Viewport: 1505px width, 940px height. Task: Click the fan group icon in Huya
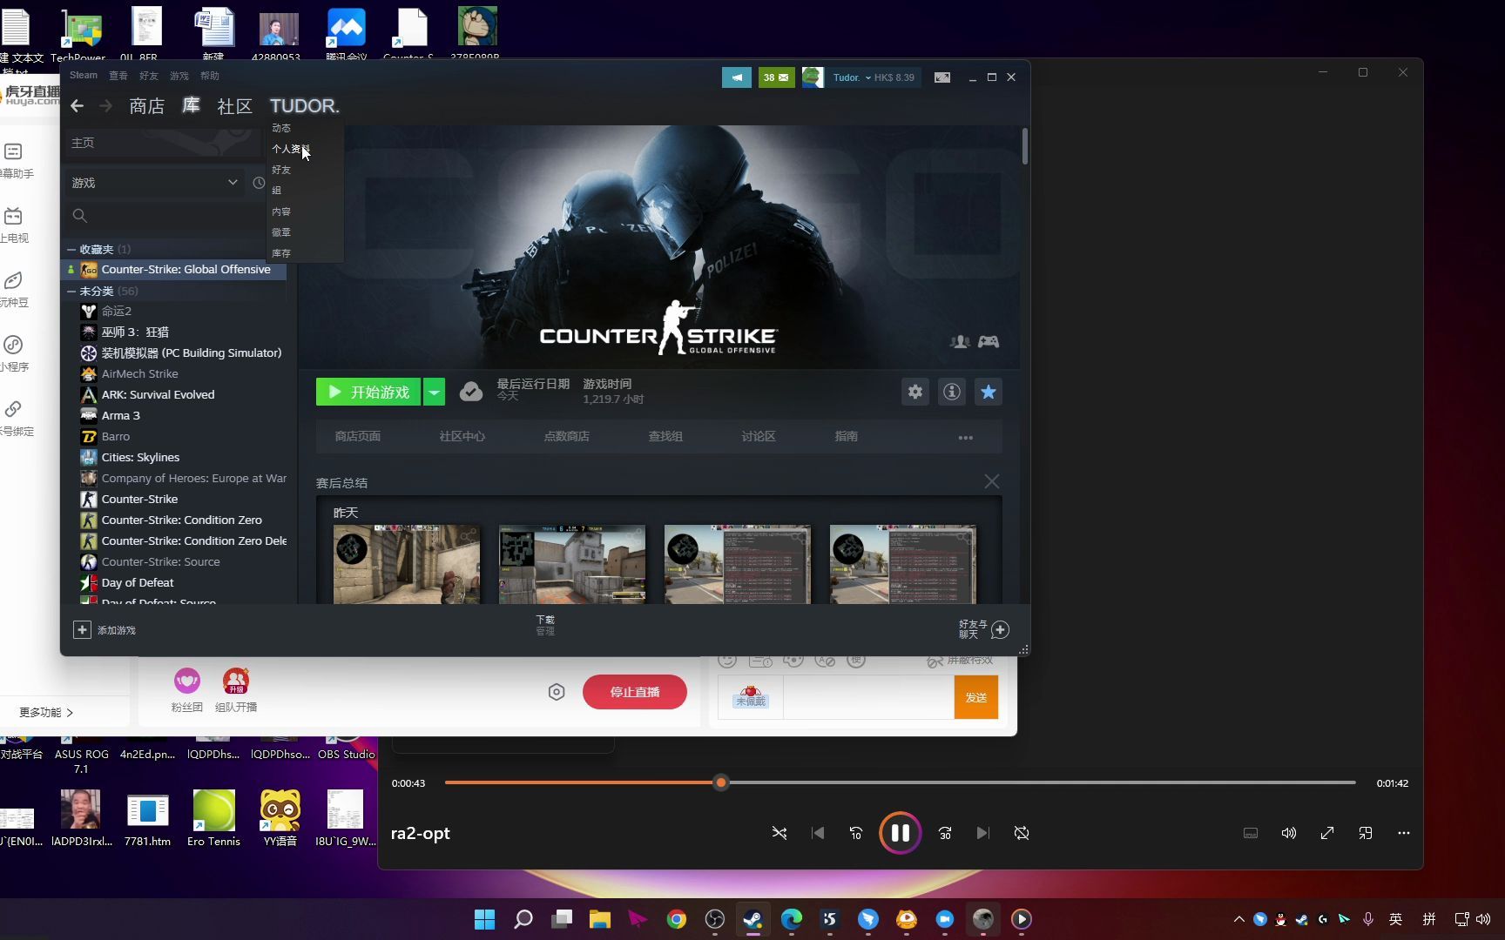click(187, 681)
